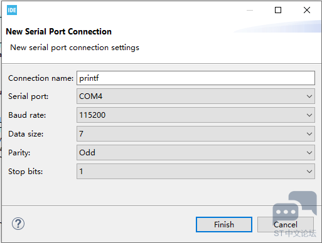
Task: Expand the Parity dropdown set to Odd
Action: coord(196,153)
